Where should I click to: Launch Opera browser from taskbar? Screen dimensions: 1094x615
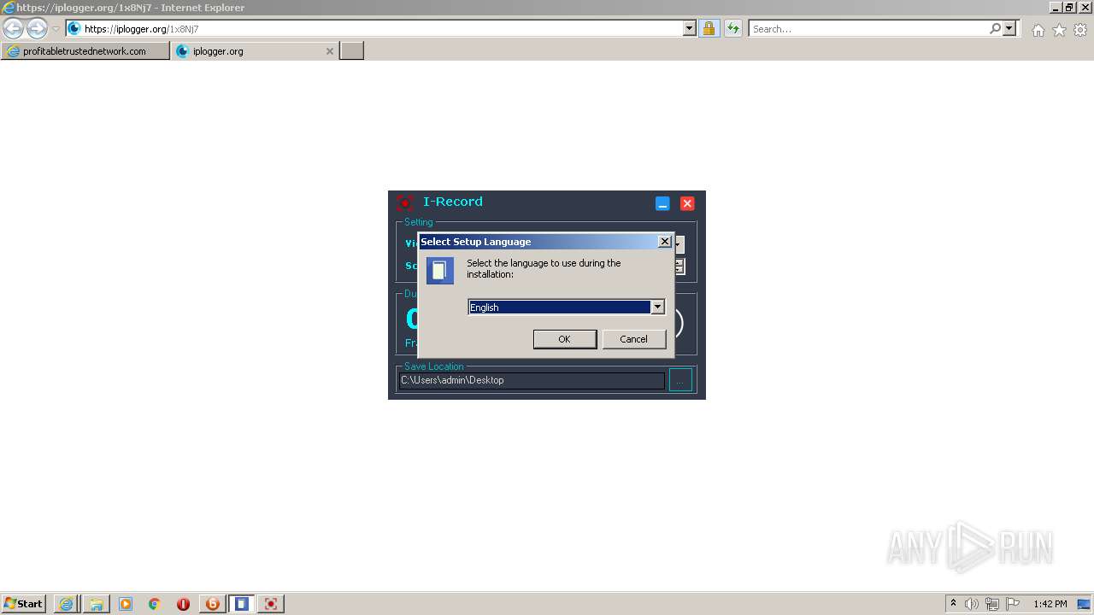183,604
